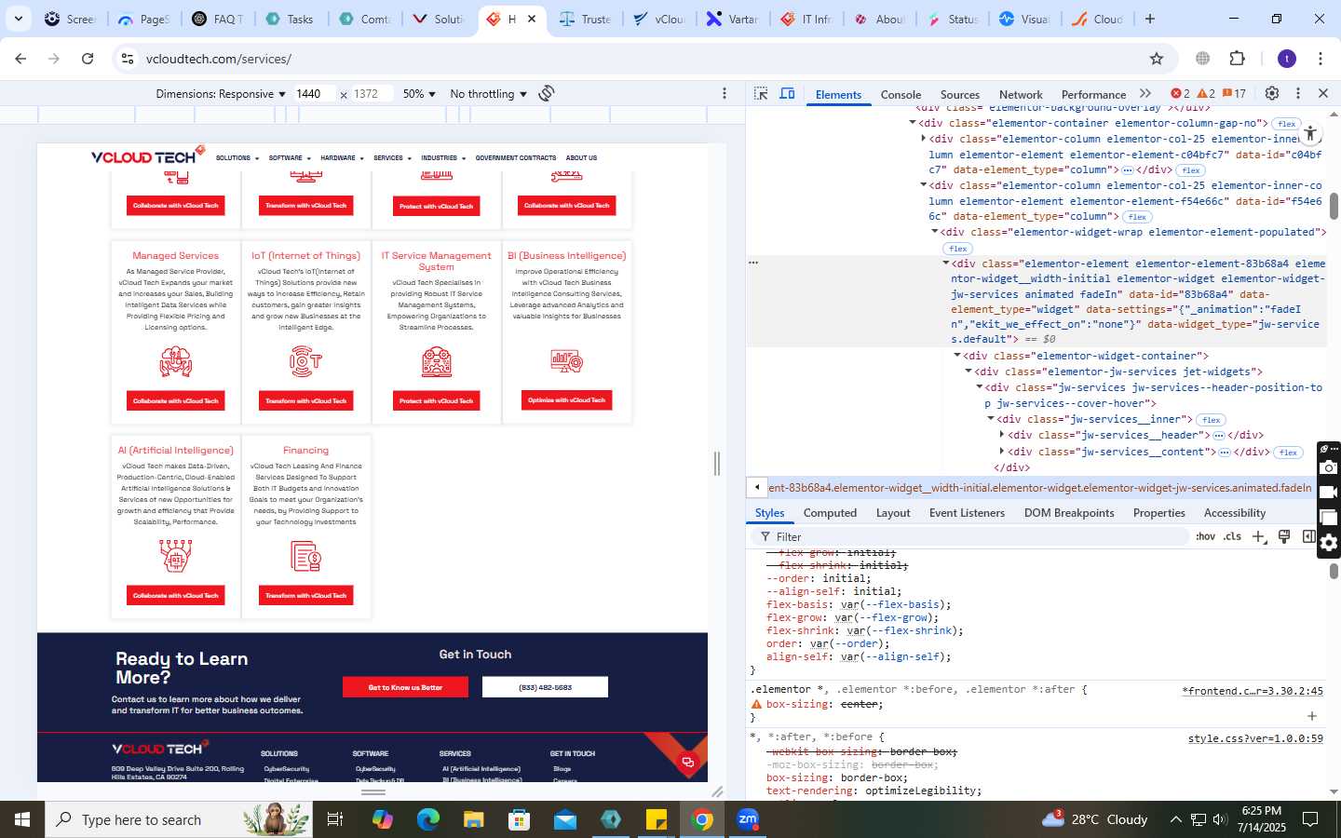The width and height of the screenshot is (1341, 838).
Task: Open the 17 issues counter in DevTools
Action: click(x=1234, y=94)
